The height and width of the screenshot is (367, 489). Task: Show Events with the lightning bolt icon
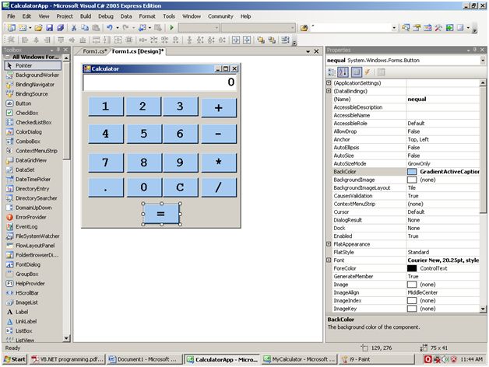[368, 72]
